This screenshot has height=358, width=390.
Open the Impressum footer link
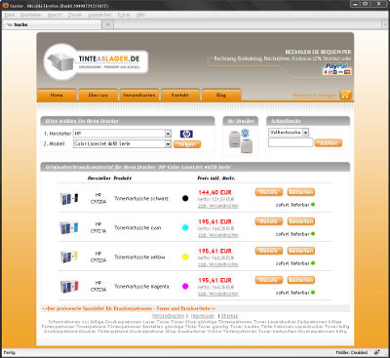[203, 316]
